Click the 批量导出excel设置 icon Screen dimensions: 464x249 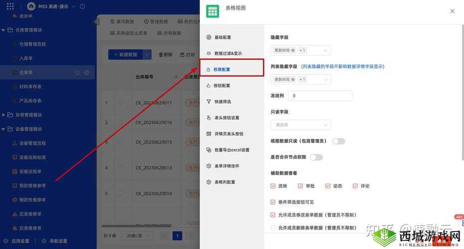209,150
